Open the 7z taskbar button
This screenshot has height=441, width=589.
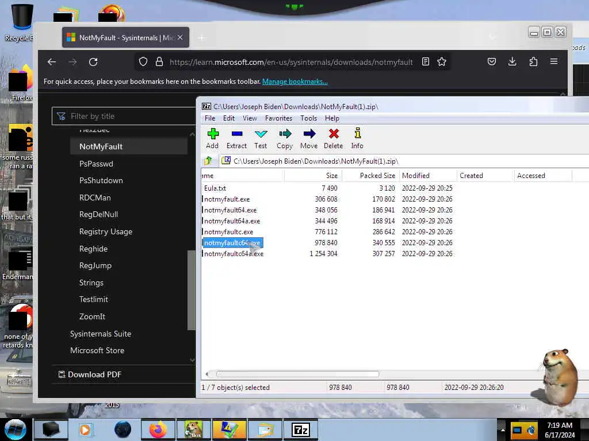coord(300,430)
